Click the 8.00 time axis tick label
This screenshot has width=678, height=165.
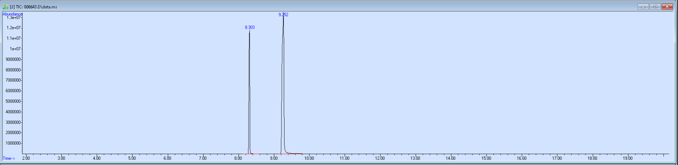coord(238,159)
